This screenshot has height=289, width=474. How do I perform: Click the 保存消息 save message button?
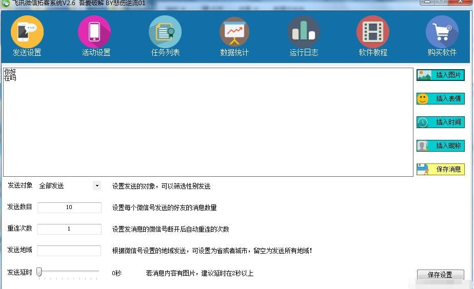click(441, 169)
